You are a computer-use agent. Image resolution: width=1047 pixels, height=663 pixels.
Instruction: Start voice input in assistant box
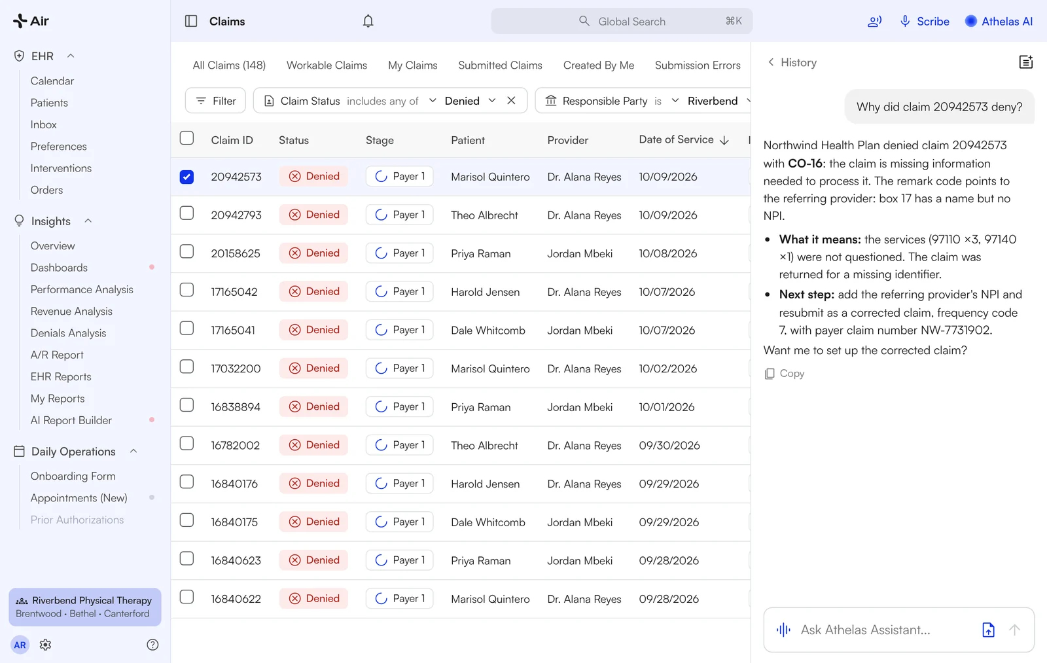tap(783, 630)
